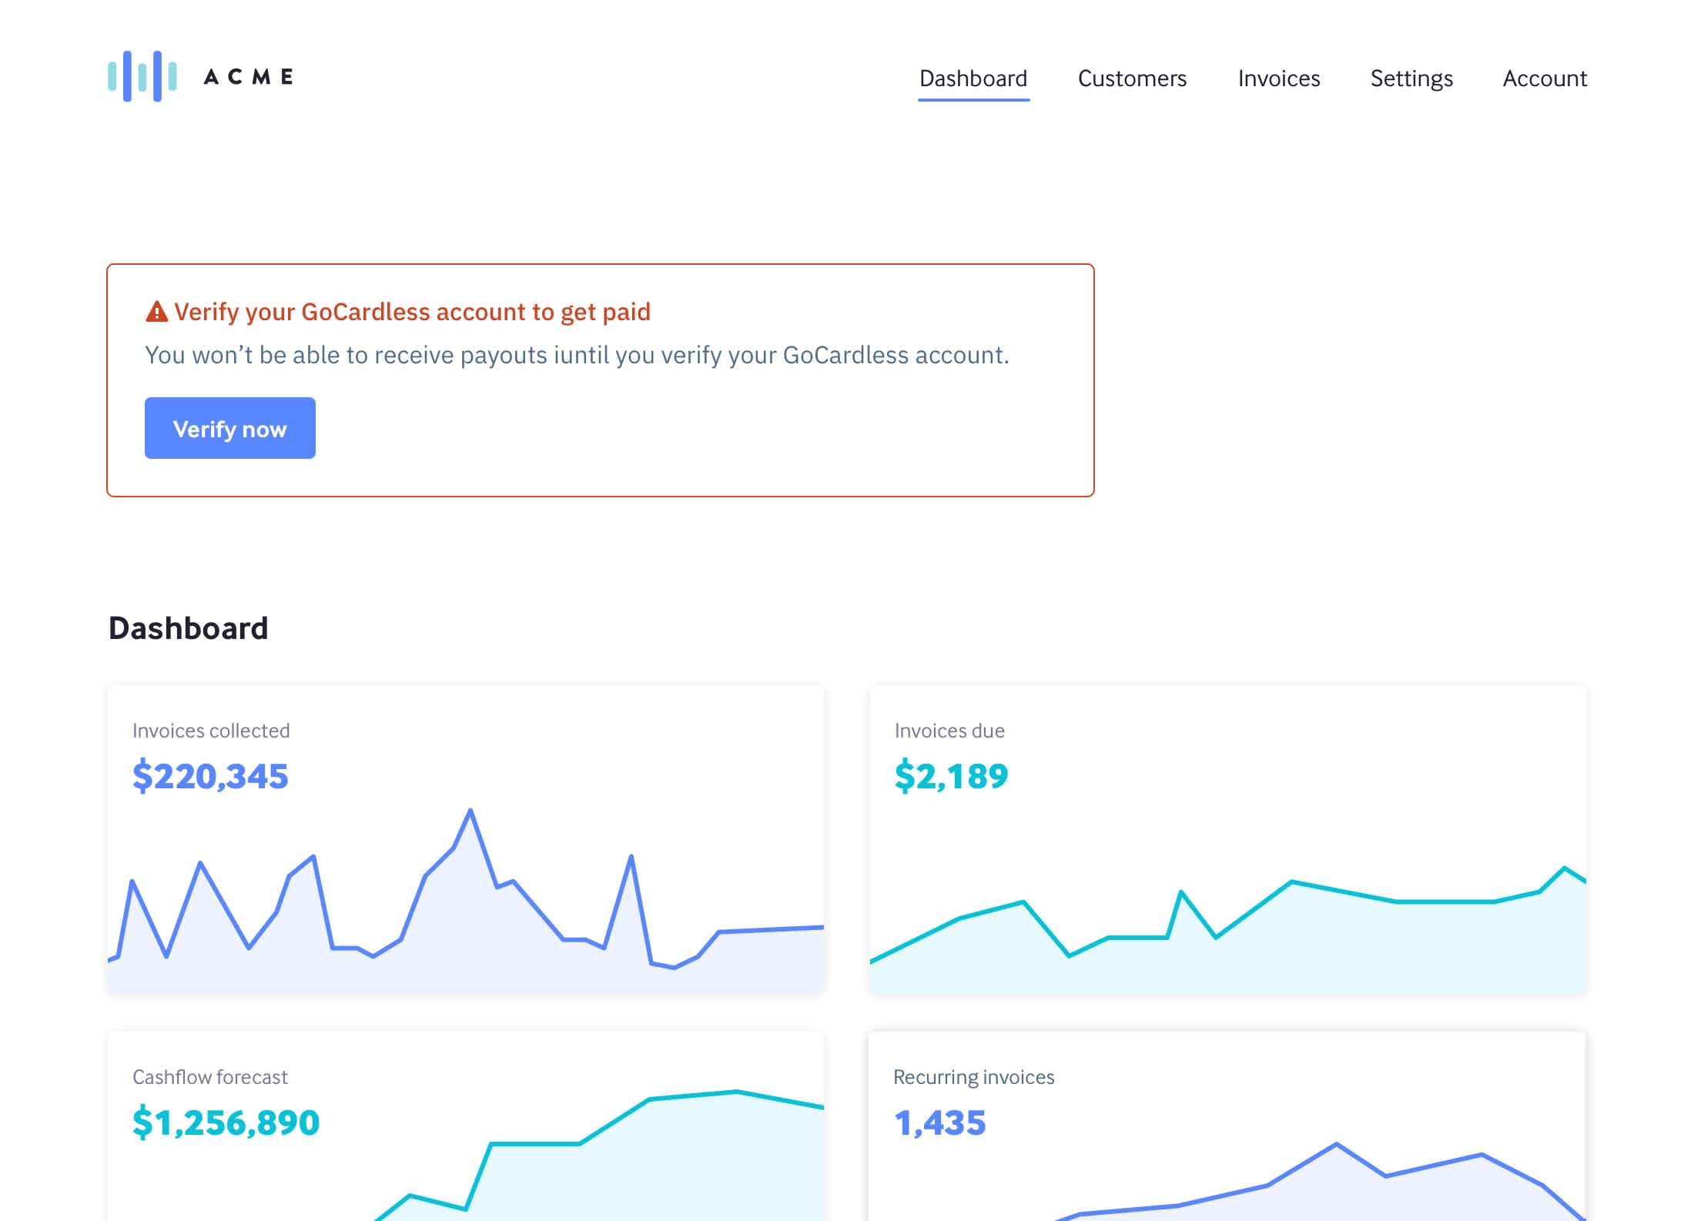Click the $2,189 invoices due amount
This screenshot has width=1694, height=1221.
pyautogui.click(x=951, y=776)
